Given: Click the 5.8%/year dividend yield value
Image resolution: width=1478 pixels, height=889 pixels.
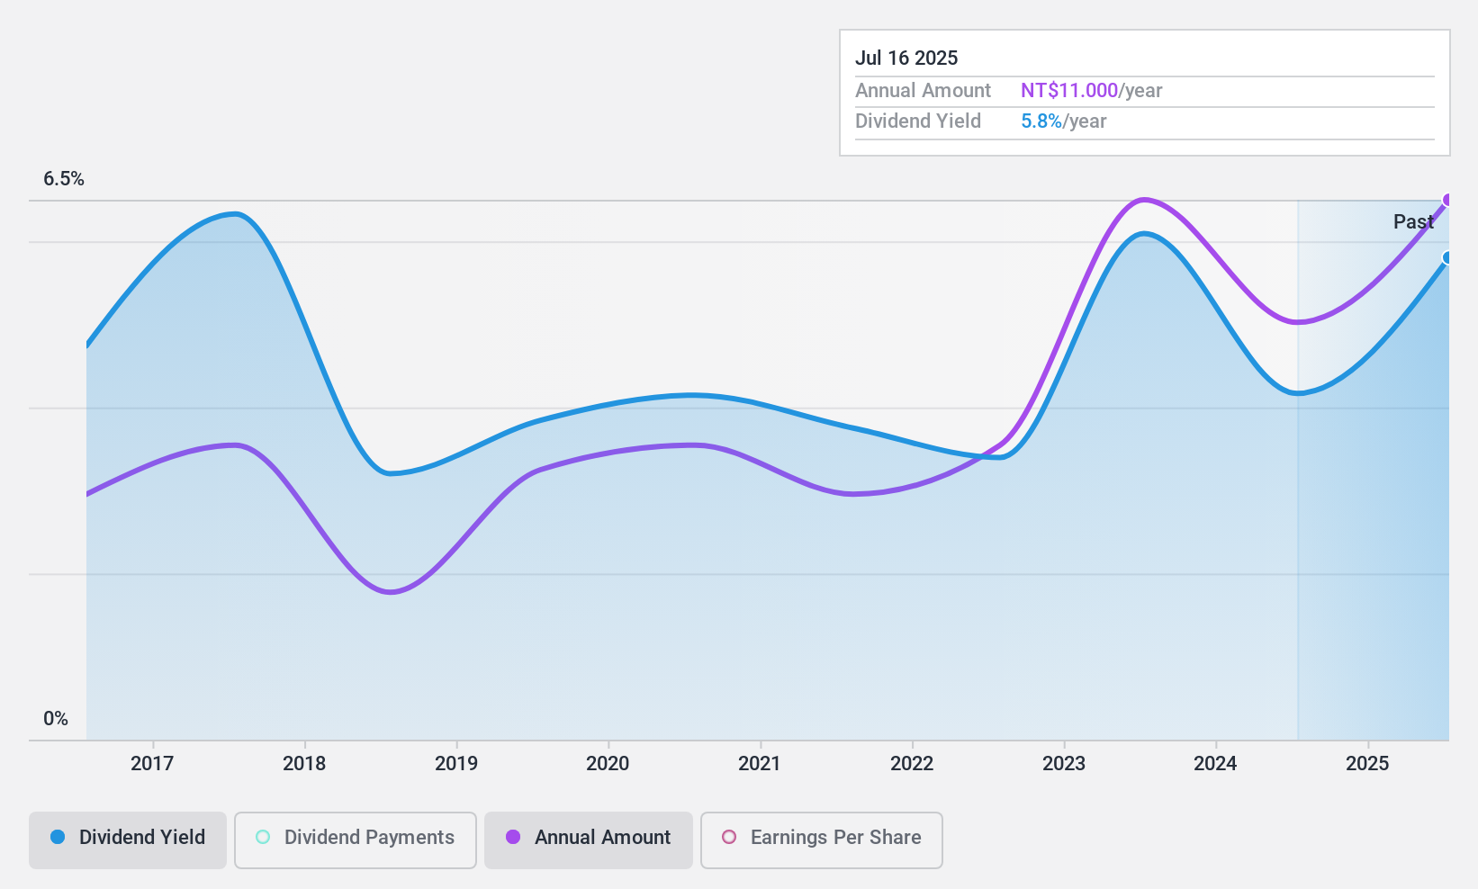Looking at the screenshot, I should coord(1064,121).
